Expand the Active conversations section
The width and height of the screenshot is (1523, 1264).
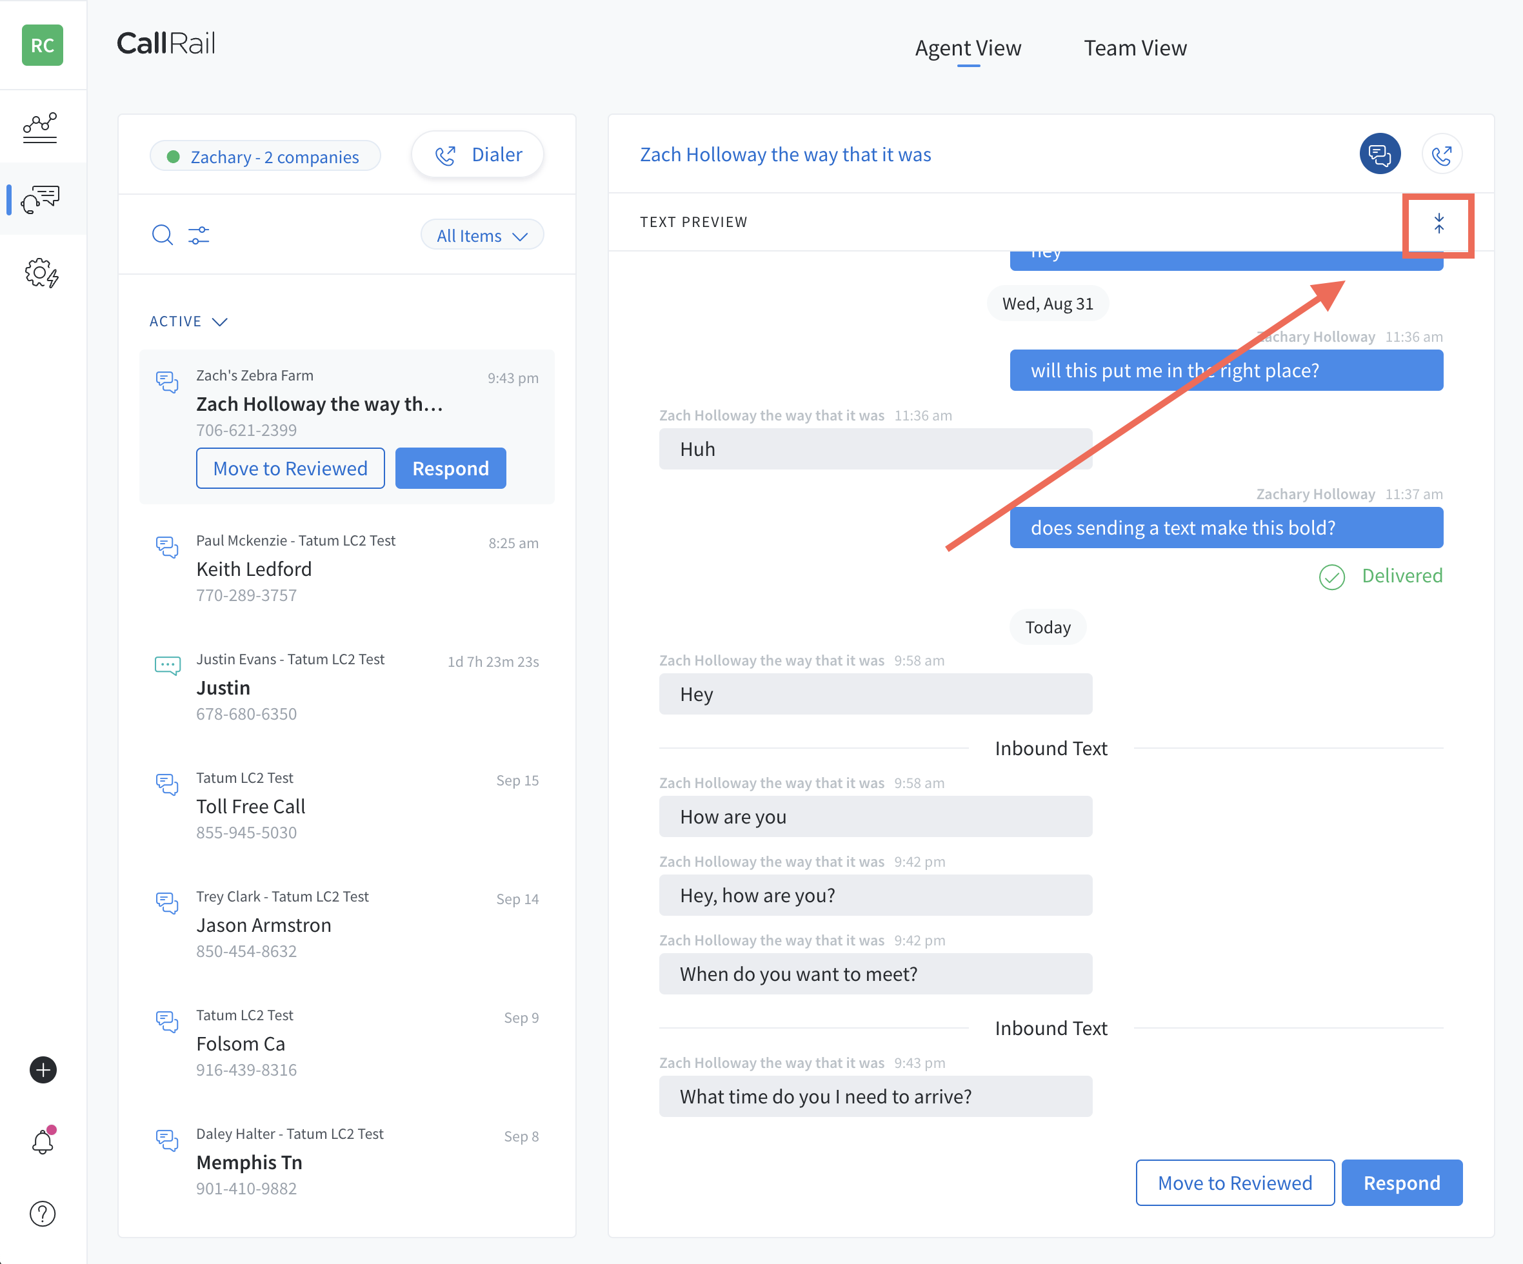(x=187, y=320)
